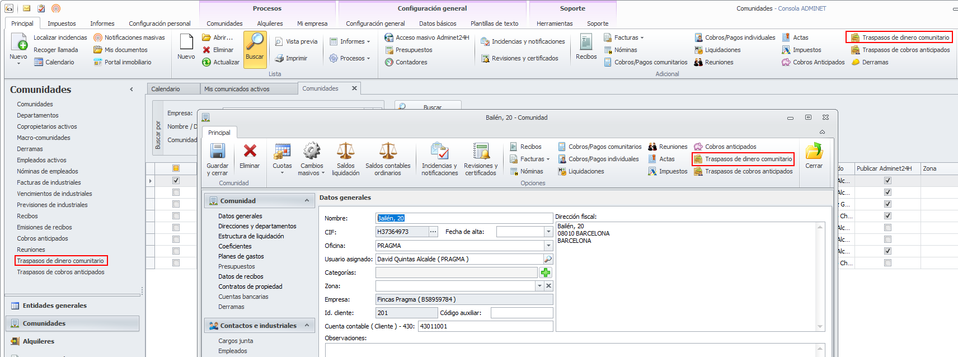
Task: Click the green plus next to Categorías
Action: [546, 273]
